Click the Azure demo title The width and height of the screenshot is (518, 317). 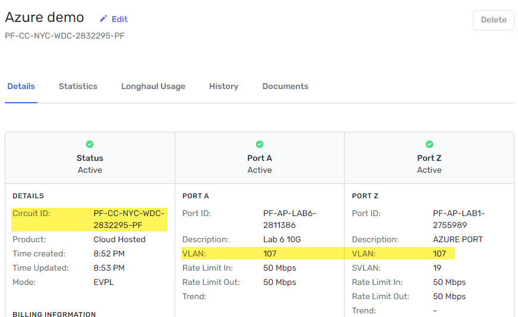pos(45,17)
